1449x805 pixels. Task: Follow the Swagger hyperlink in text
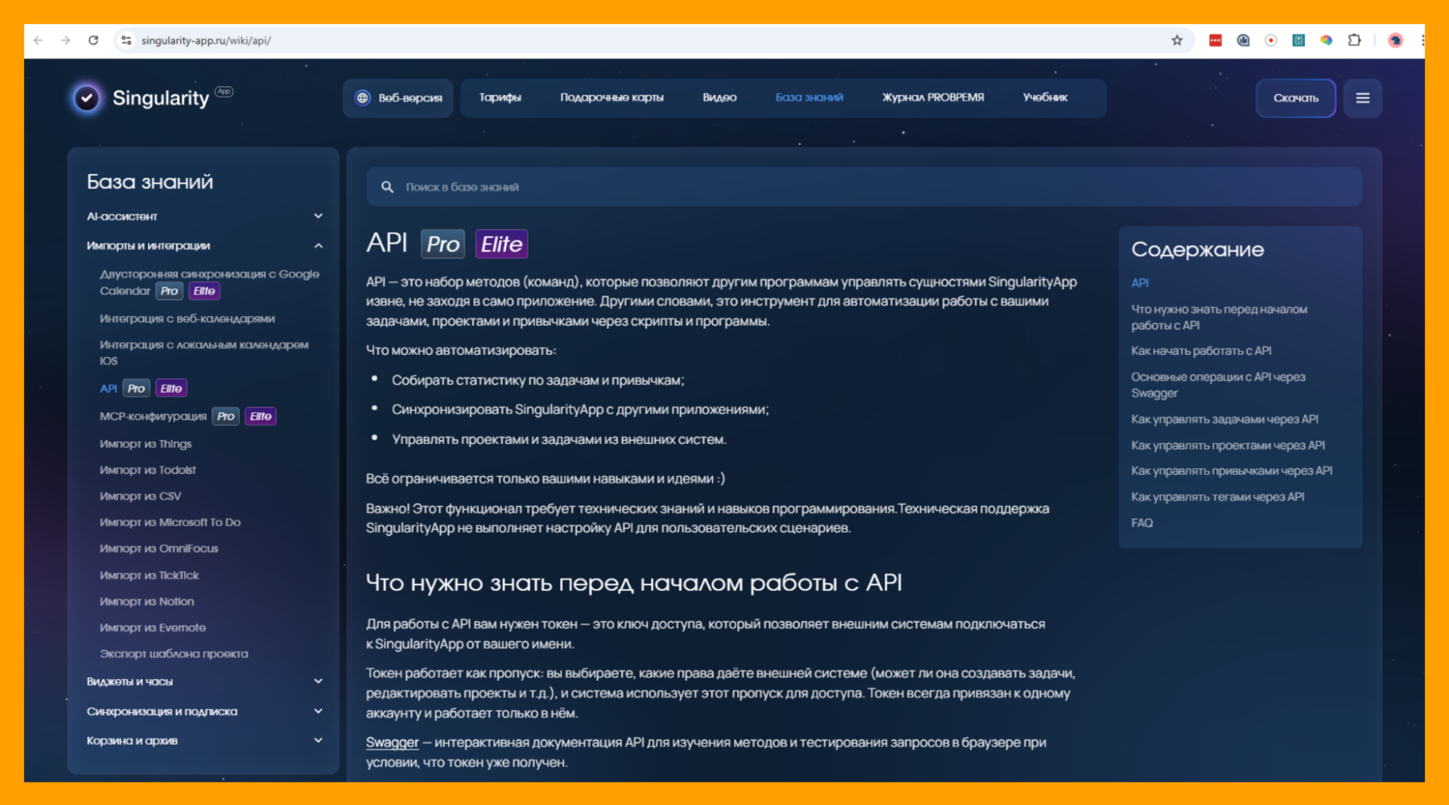coord(392,742)
